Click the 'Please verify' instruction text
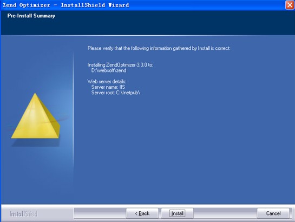This screenshot has height=222, width=295. (159, 48)
